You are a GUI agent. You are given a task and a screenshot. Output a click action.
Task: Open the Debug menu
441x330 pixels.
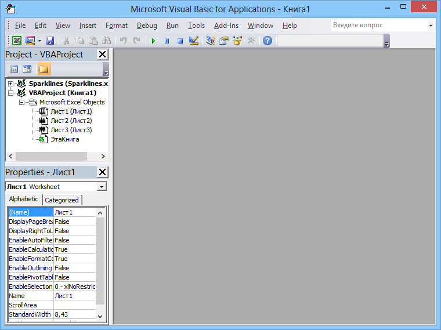coord(147,26)
